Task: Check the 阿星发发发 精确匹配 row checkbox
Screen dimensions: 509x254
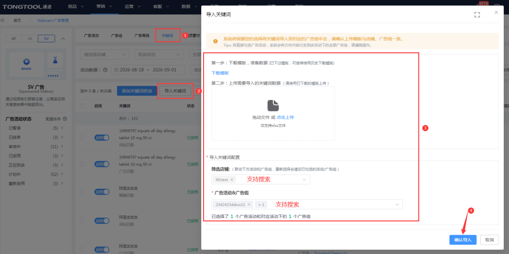Action: 82,192
